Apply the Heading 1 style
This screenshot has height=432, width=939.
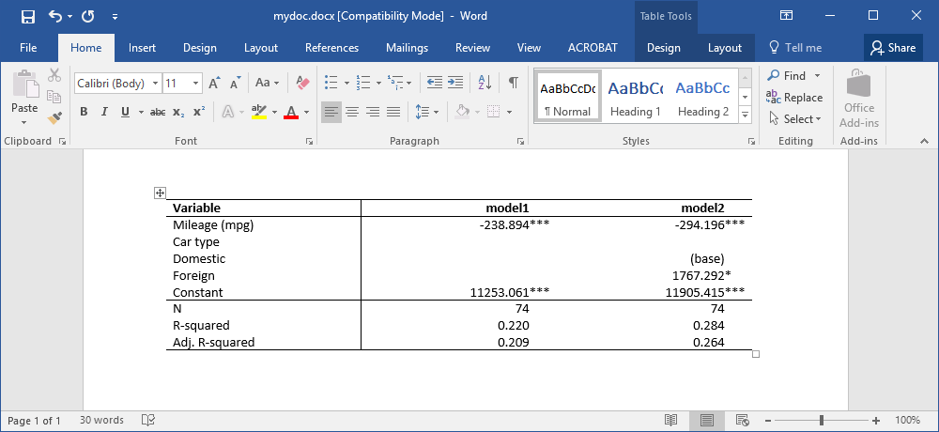636,97
